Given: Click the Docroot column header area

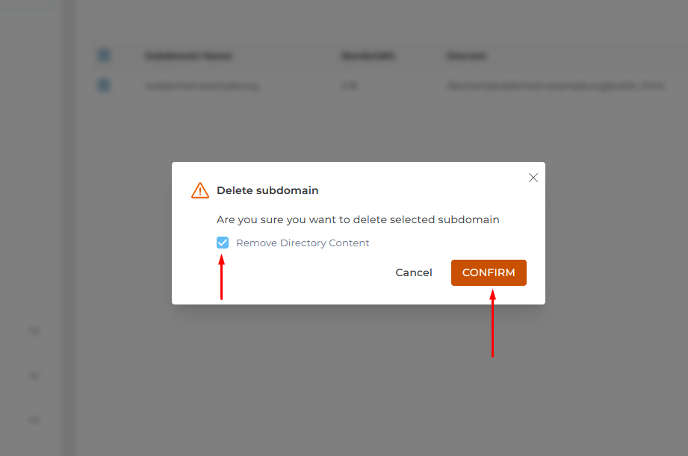Looking at the screenshot, I should pyautogui.click(x=467, y=55).
